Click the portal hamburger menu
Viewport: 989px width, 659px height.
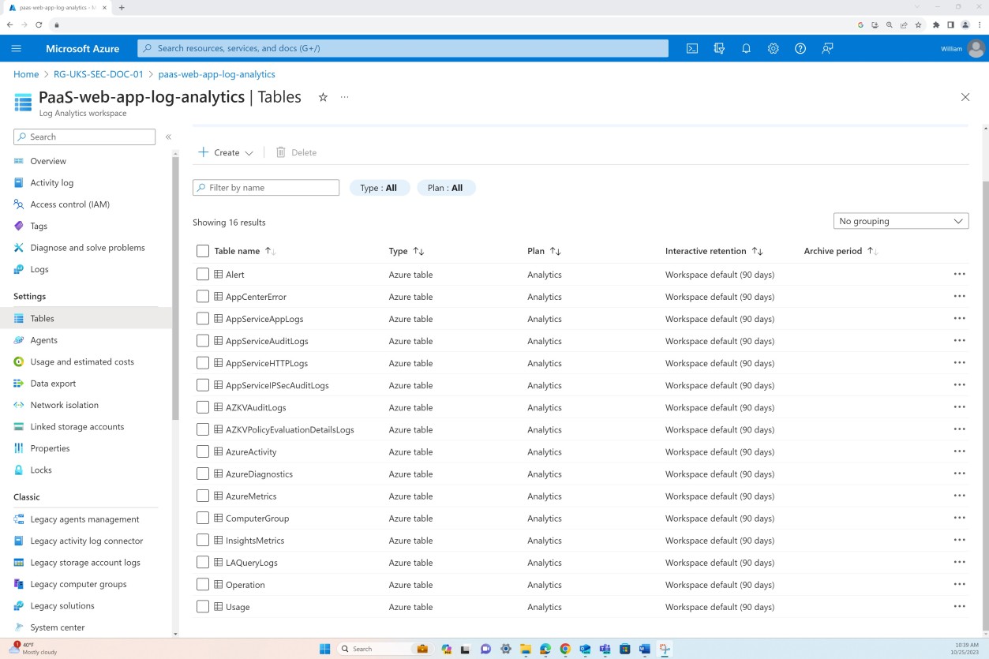tap(17, 48)
